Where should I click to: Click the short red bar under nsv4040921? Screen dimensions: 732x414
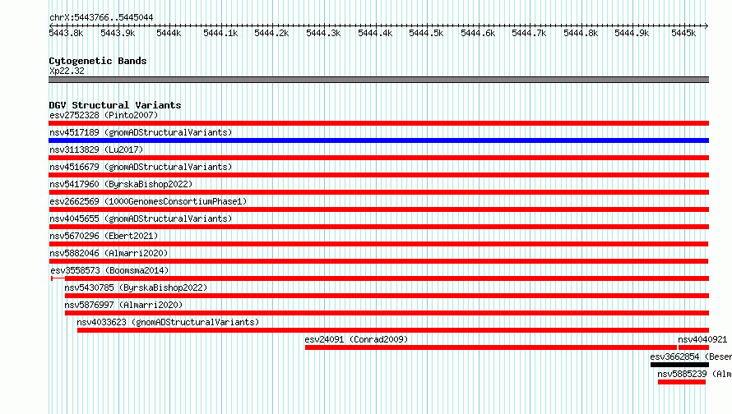693,347
